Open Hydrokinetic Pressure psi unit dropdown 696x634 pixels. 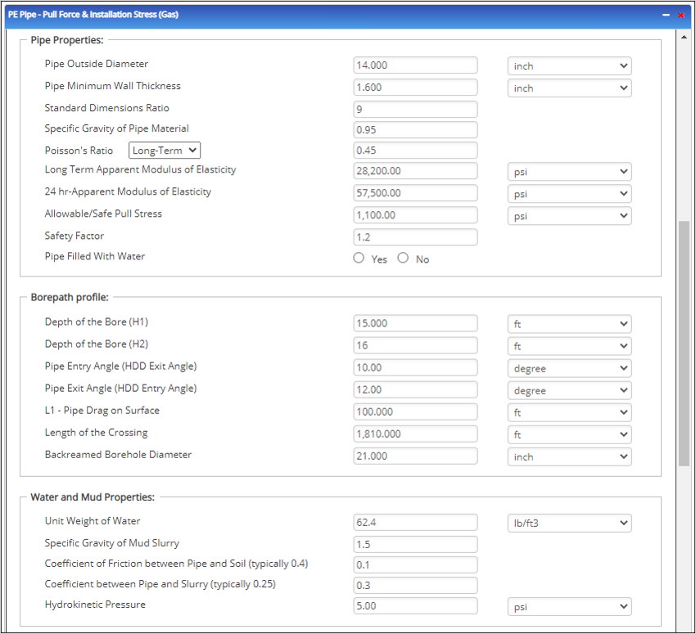click(569, 606)
